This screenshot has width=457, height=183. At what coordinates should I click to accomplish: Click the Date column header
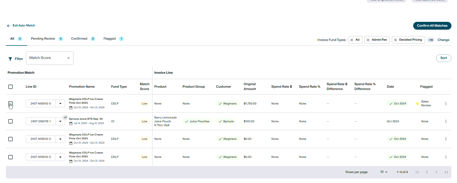click(390, 87)
